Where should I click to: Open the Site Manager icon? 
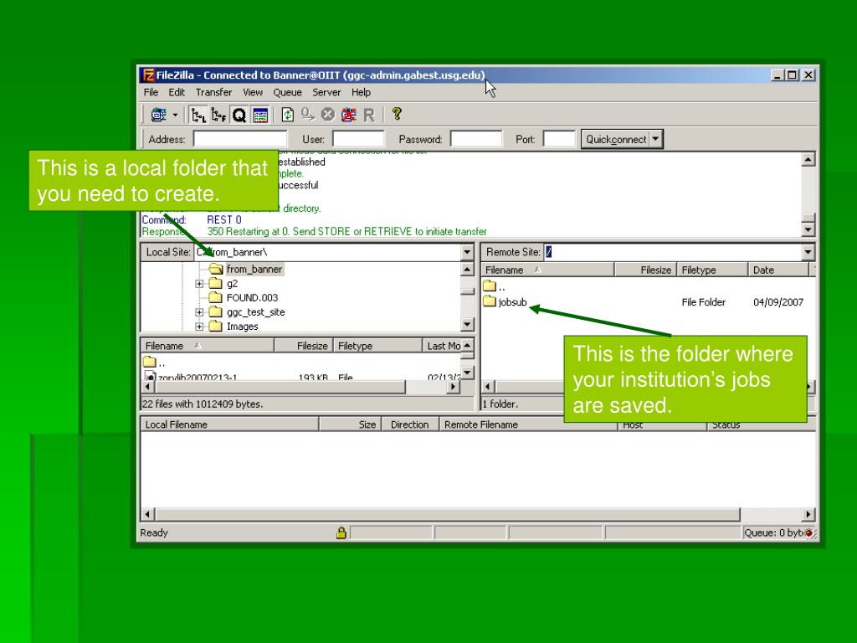coord(158,115)
